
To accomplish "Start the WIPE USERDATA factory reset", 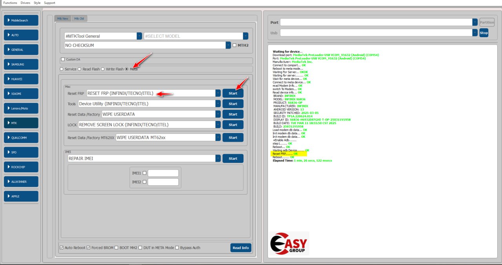I will click(233, 114).
